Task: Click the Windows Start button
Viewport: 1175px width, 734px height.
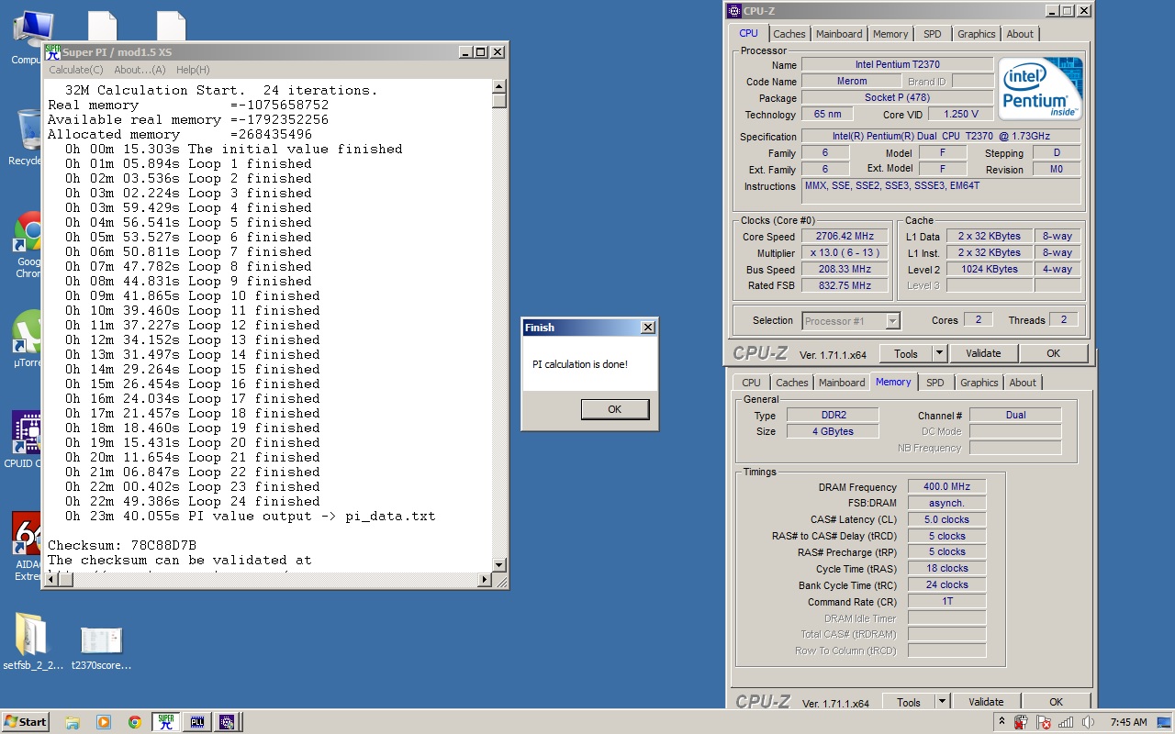Action: tap(26, 722)
